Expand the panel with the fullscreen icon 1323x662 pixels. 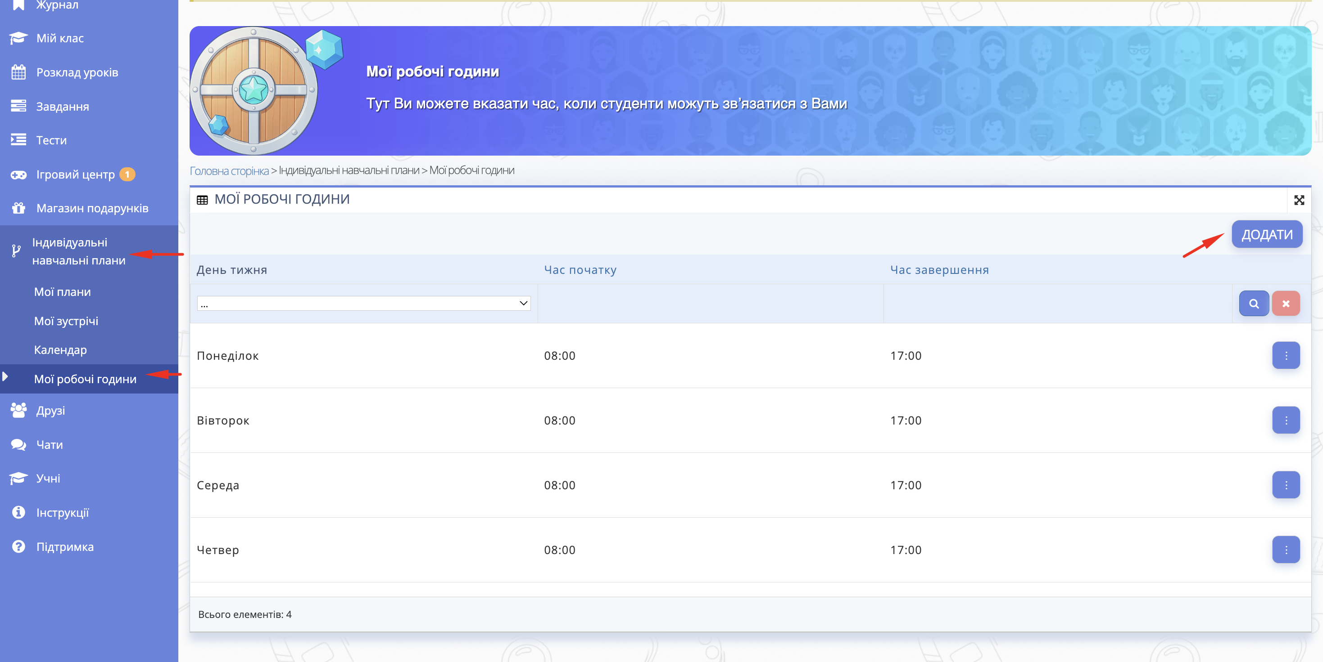click(x=1299, y=200)
